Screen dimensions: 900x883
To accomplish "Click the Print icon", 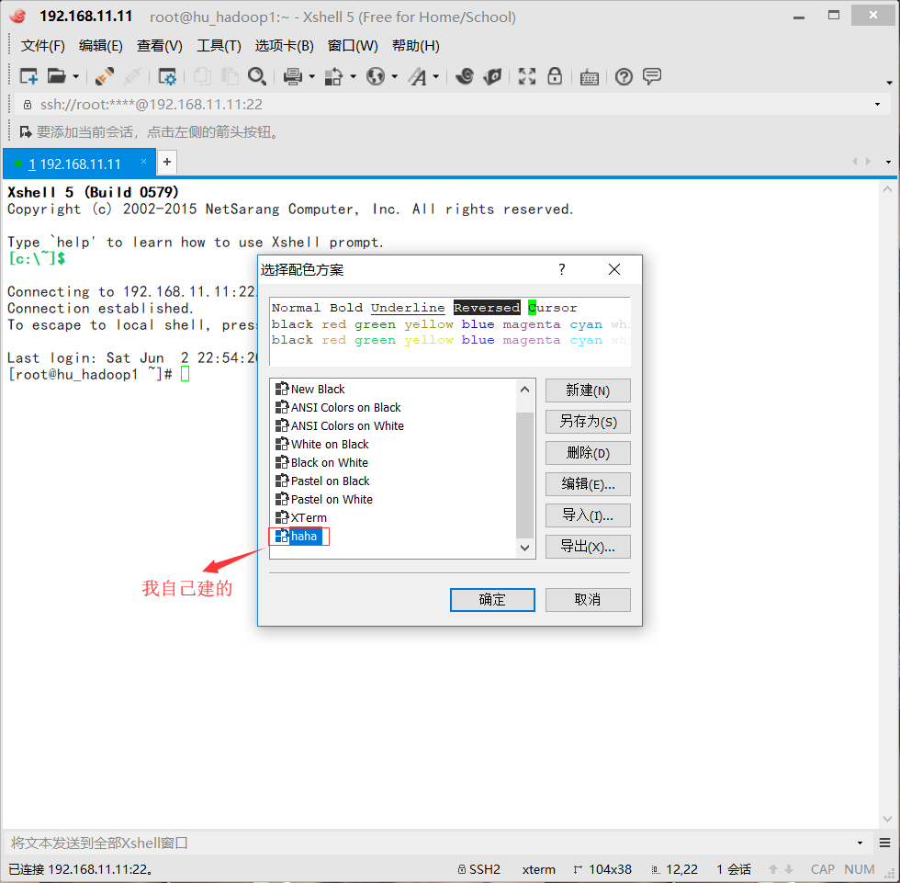I will coord(293,76).
